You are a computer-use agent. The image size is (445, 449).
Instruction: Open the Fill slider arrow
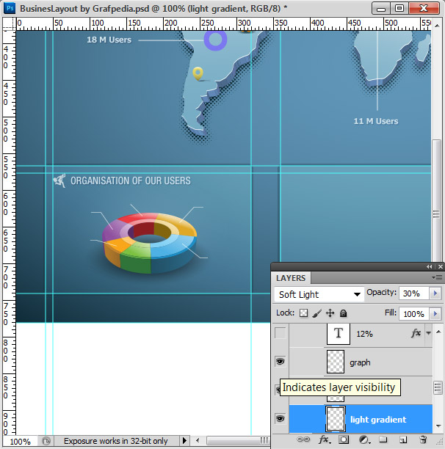click(x=435, y=313)
